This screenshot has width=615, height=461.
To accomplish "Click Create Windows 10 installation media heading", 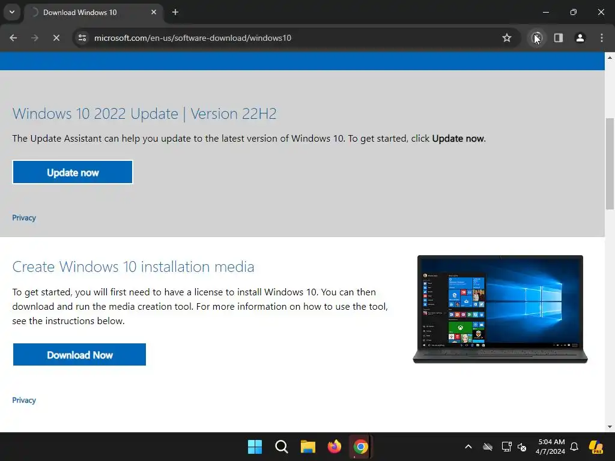I will tap(133, 267).
